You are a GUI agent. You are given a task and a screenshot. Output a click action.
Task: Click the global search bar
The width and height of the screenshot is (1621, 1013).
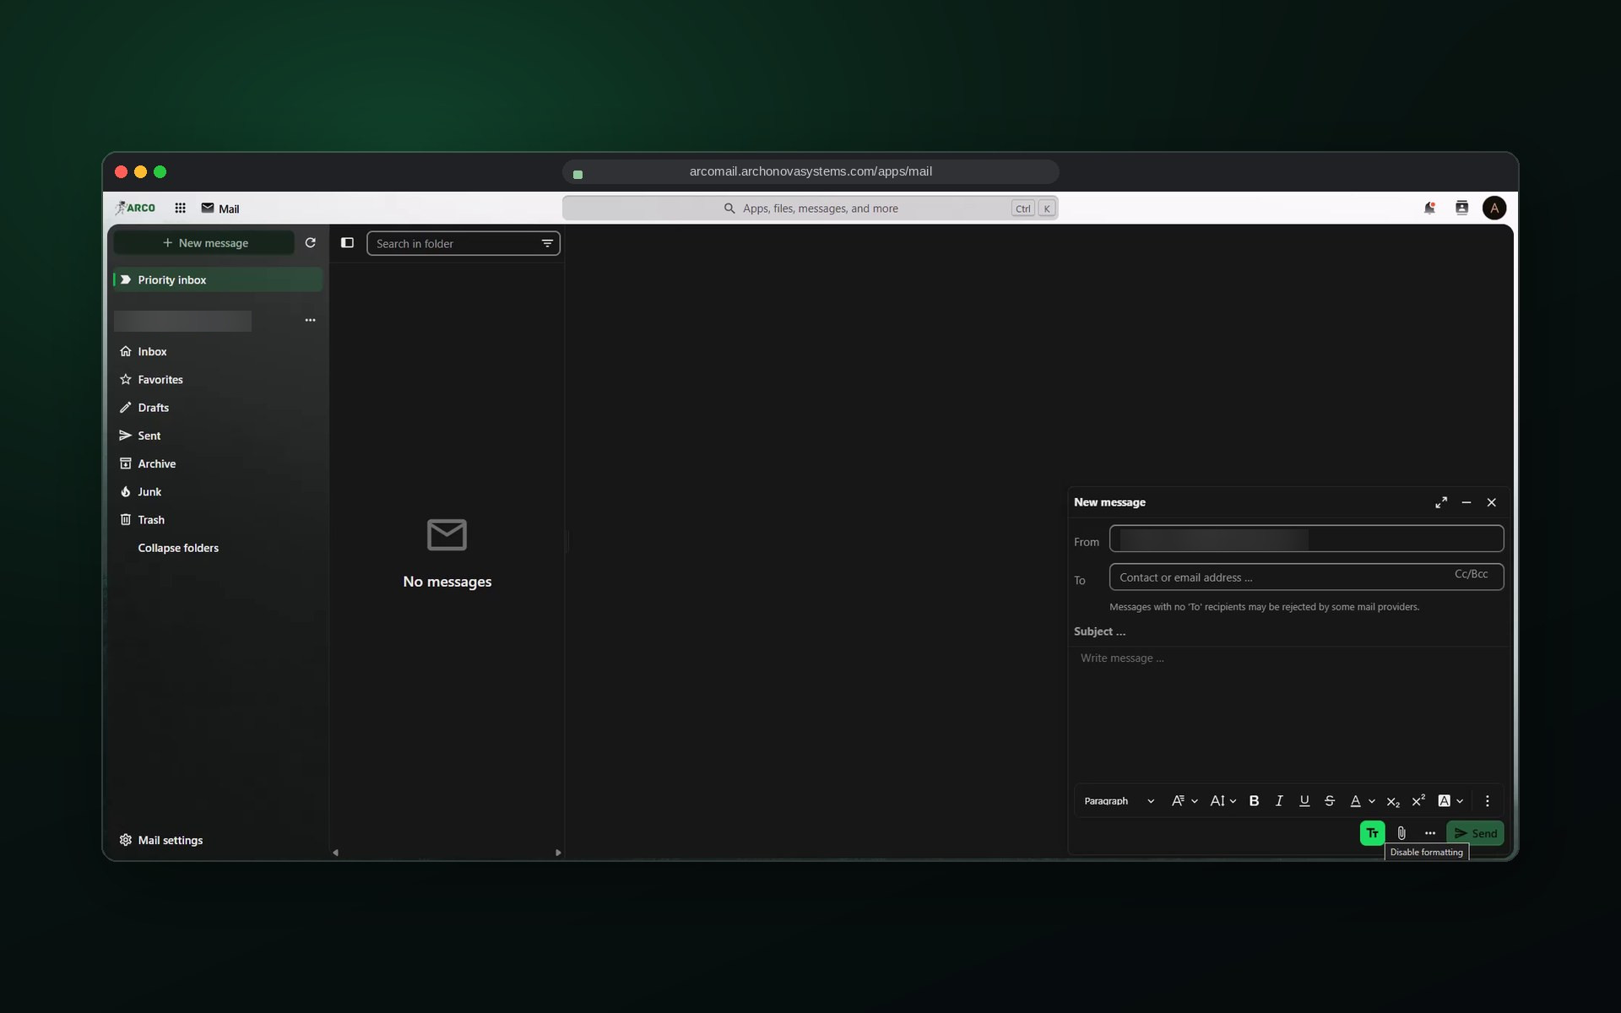click(x=810, y=208)
